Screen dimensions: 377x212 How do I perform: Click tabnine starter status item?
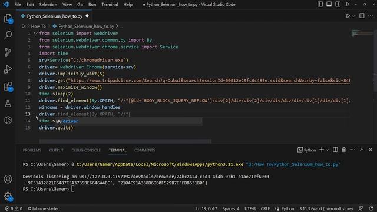click(43, 208)
